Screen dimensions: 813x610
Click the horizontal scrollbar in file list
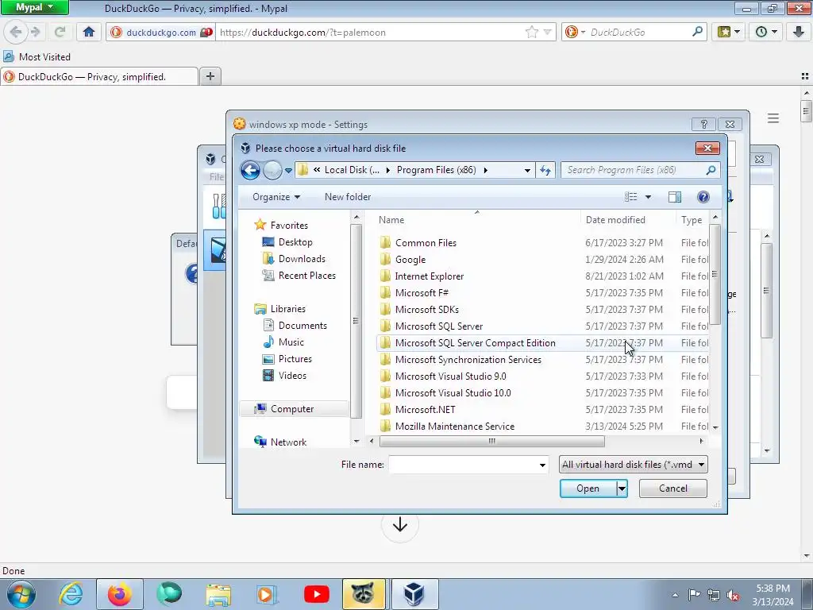[x=491, y=441]
